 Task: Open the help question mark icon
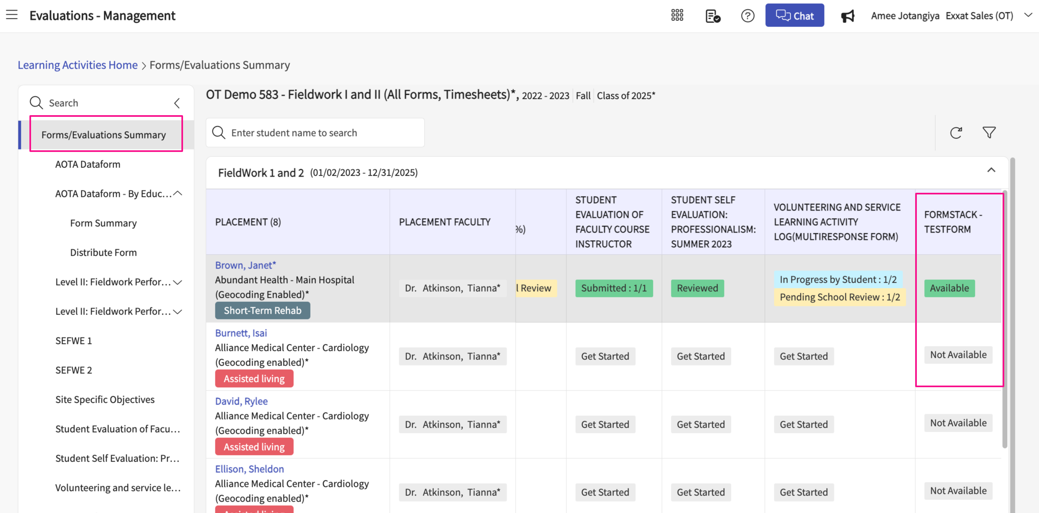[x=747, y=16]
